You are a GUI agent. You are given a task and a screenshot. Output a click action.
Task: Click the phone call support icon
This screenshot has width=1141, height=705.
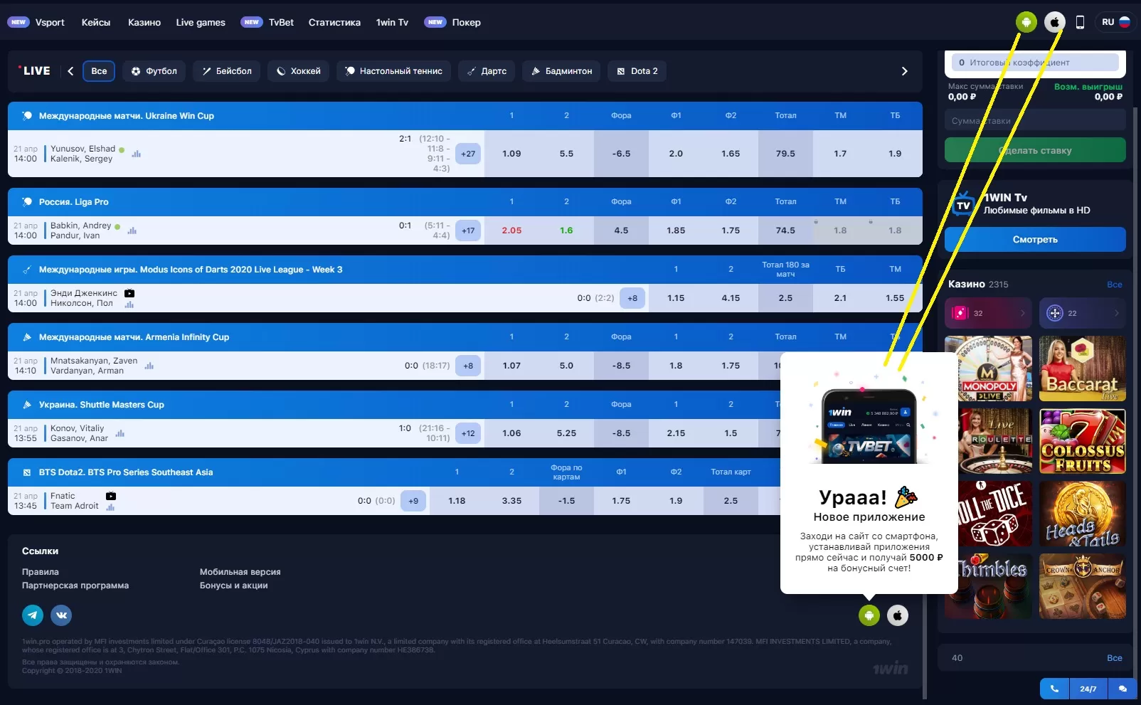tap(1054, 689)
